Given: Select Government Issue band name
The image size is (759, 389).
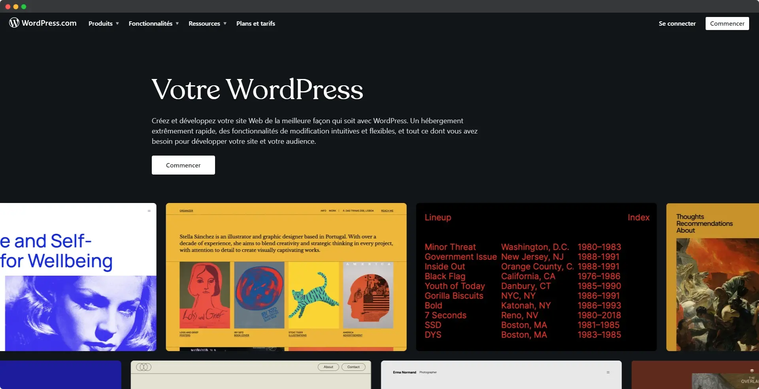Looking at the screenshot, I should coord(461,257).
